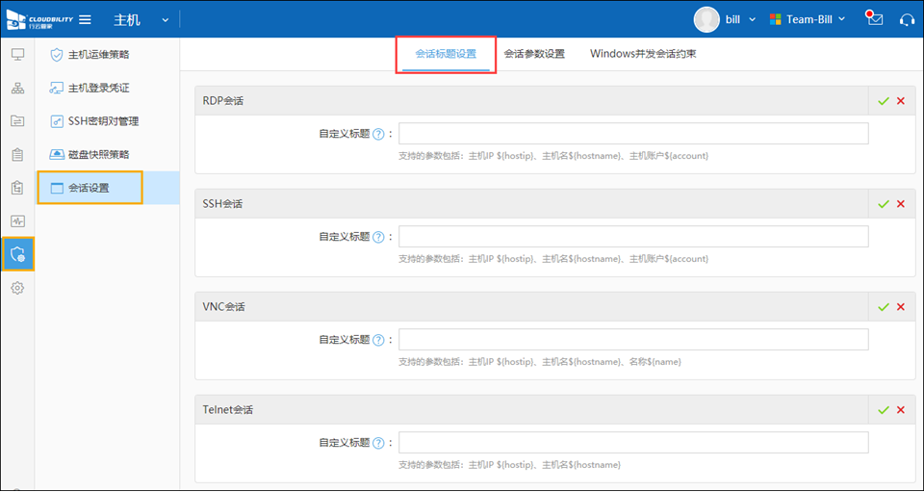This screenshot has height=492, width=924.
Task: Open the network topology icon in sidebar
Action: 17,88
